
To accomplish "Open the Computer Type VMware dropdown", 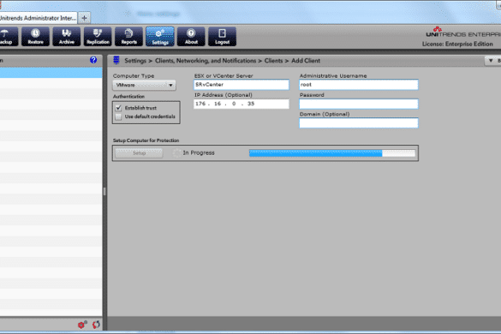I will [144, 85].
